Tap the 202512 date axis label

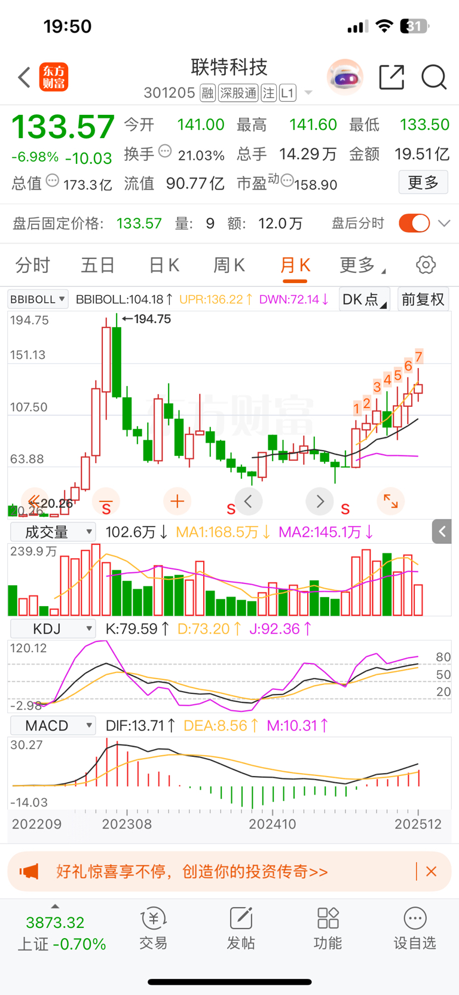click(418, 824)
